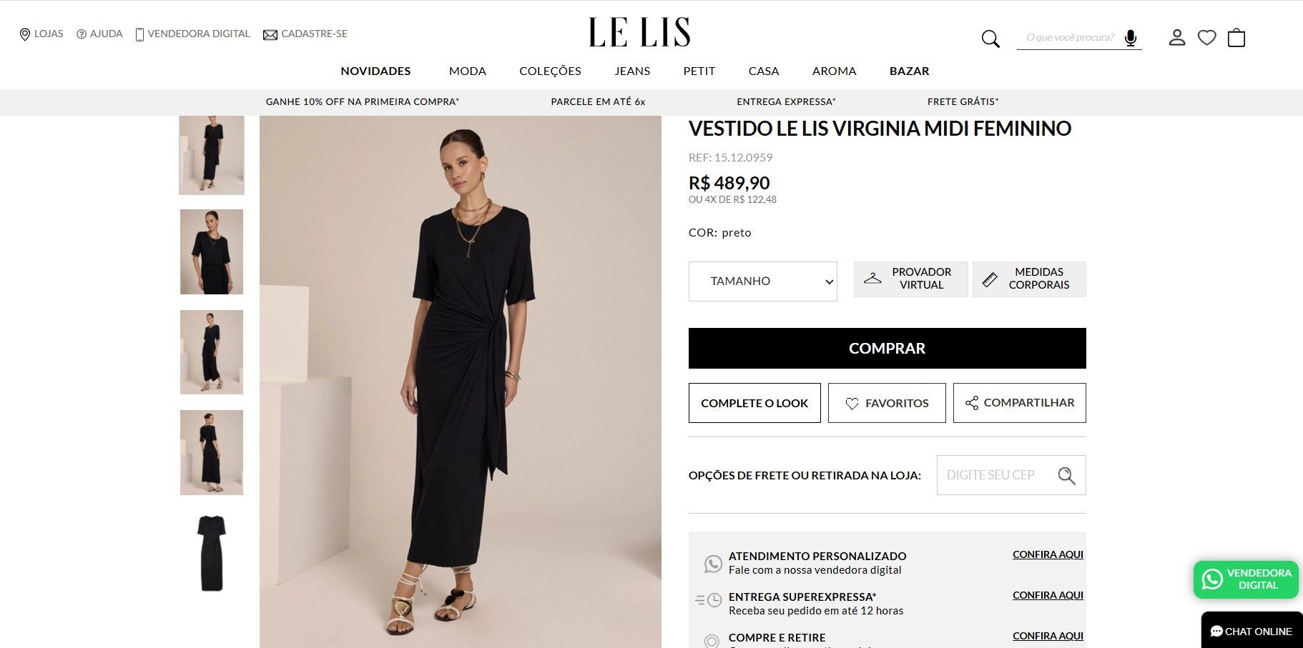Expand the Tamanho size dropdown
This screenshot has height=648, width=1303.
[762, 281]
